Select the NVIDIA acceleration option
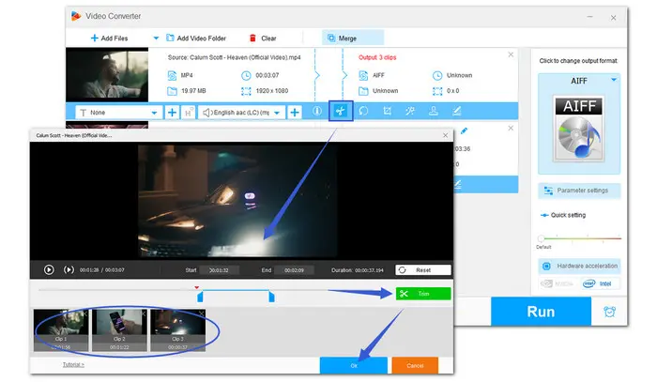This screenshot has width=657, height=382. click(x=557, y=283)
